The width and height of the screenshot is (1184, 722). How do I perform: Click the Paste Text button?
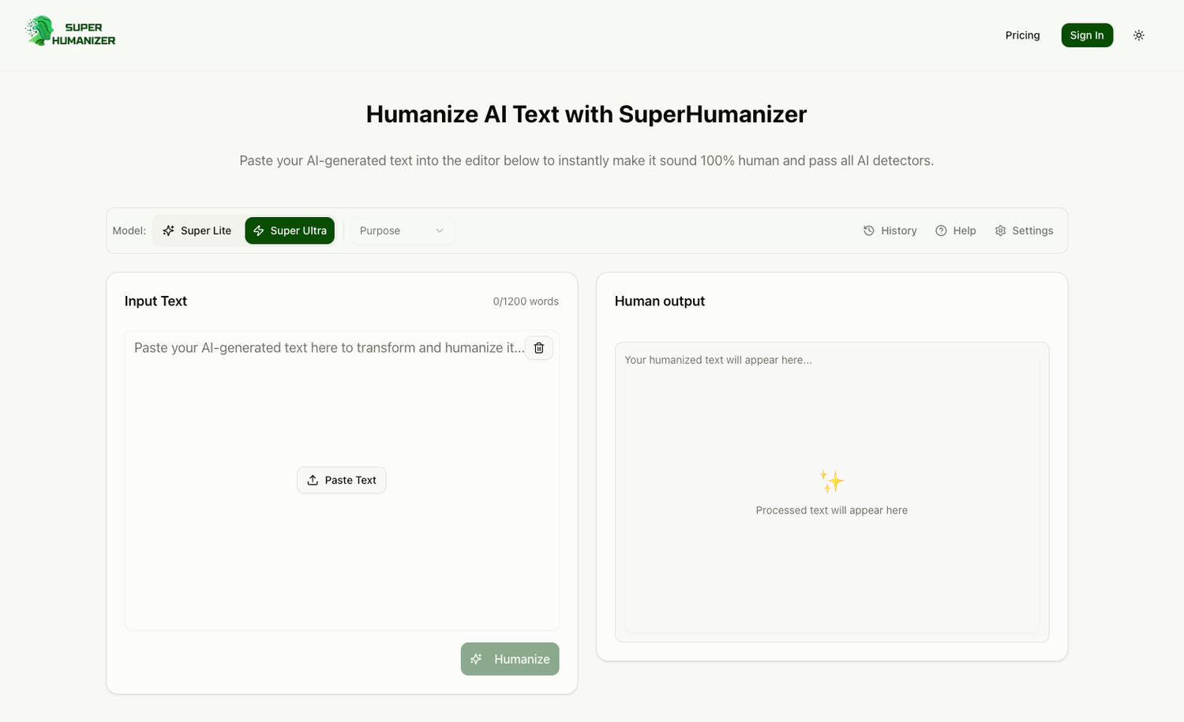coord(342,480)
